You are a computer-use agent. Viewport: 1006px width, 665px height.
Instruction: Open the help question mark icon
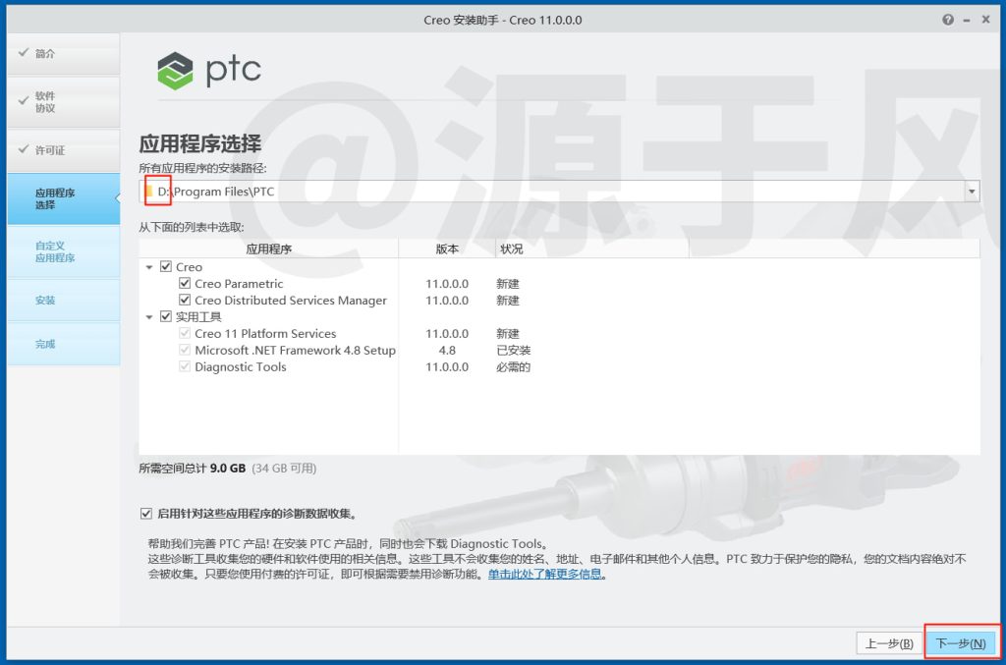[x=948, y=20]
